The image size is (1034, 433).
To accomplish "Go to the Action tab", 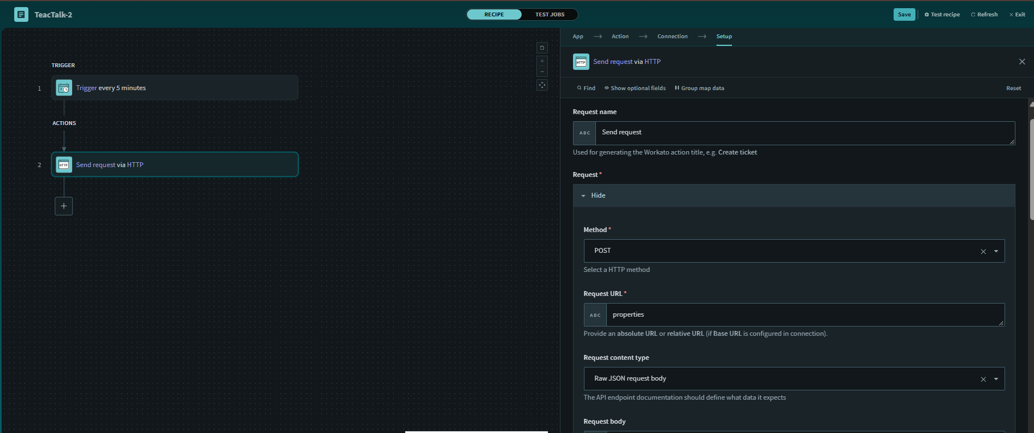I will 620,37.
